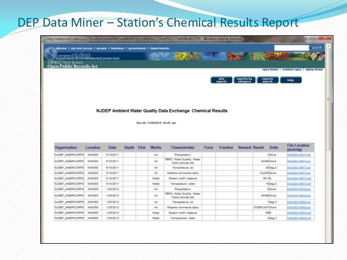Click the New Jersey state seal logo
Image resolution: width=347 pixels, height=260 pixels.
click(x=50, y=53)
